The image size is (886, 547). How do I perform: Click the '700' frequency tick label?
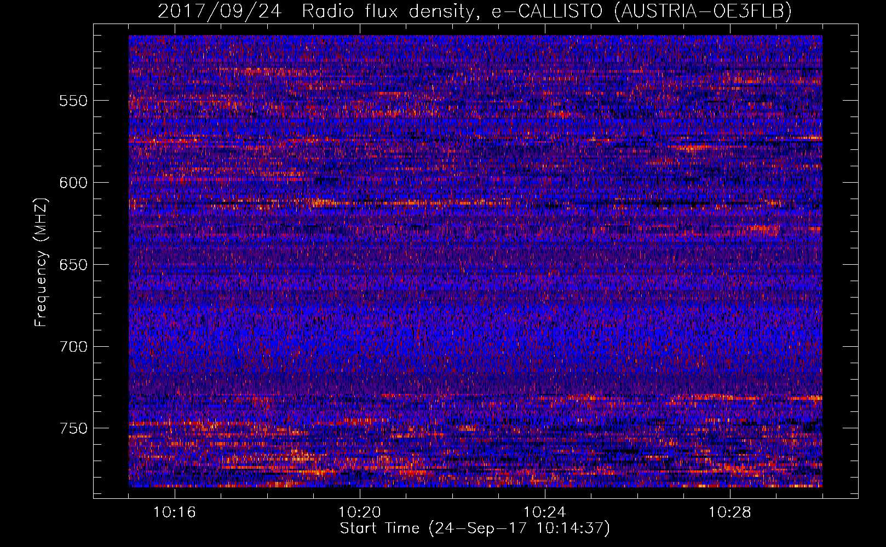pos(73,347)
